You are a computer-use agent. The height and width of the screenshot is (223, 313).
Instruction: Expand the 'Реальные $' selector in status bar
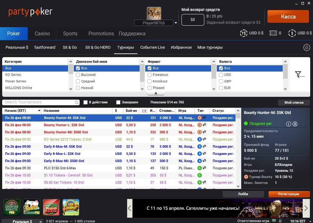(40, 221)
